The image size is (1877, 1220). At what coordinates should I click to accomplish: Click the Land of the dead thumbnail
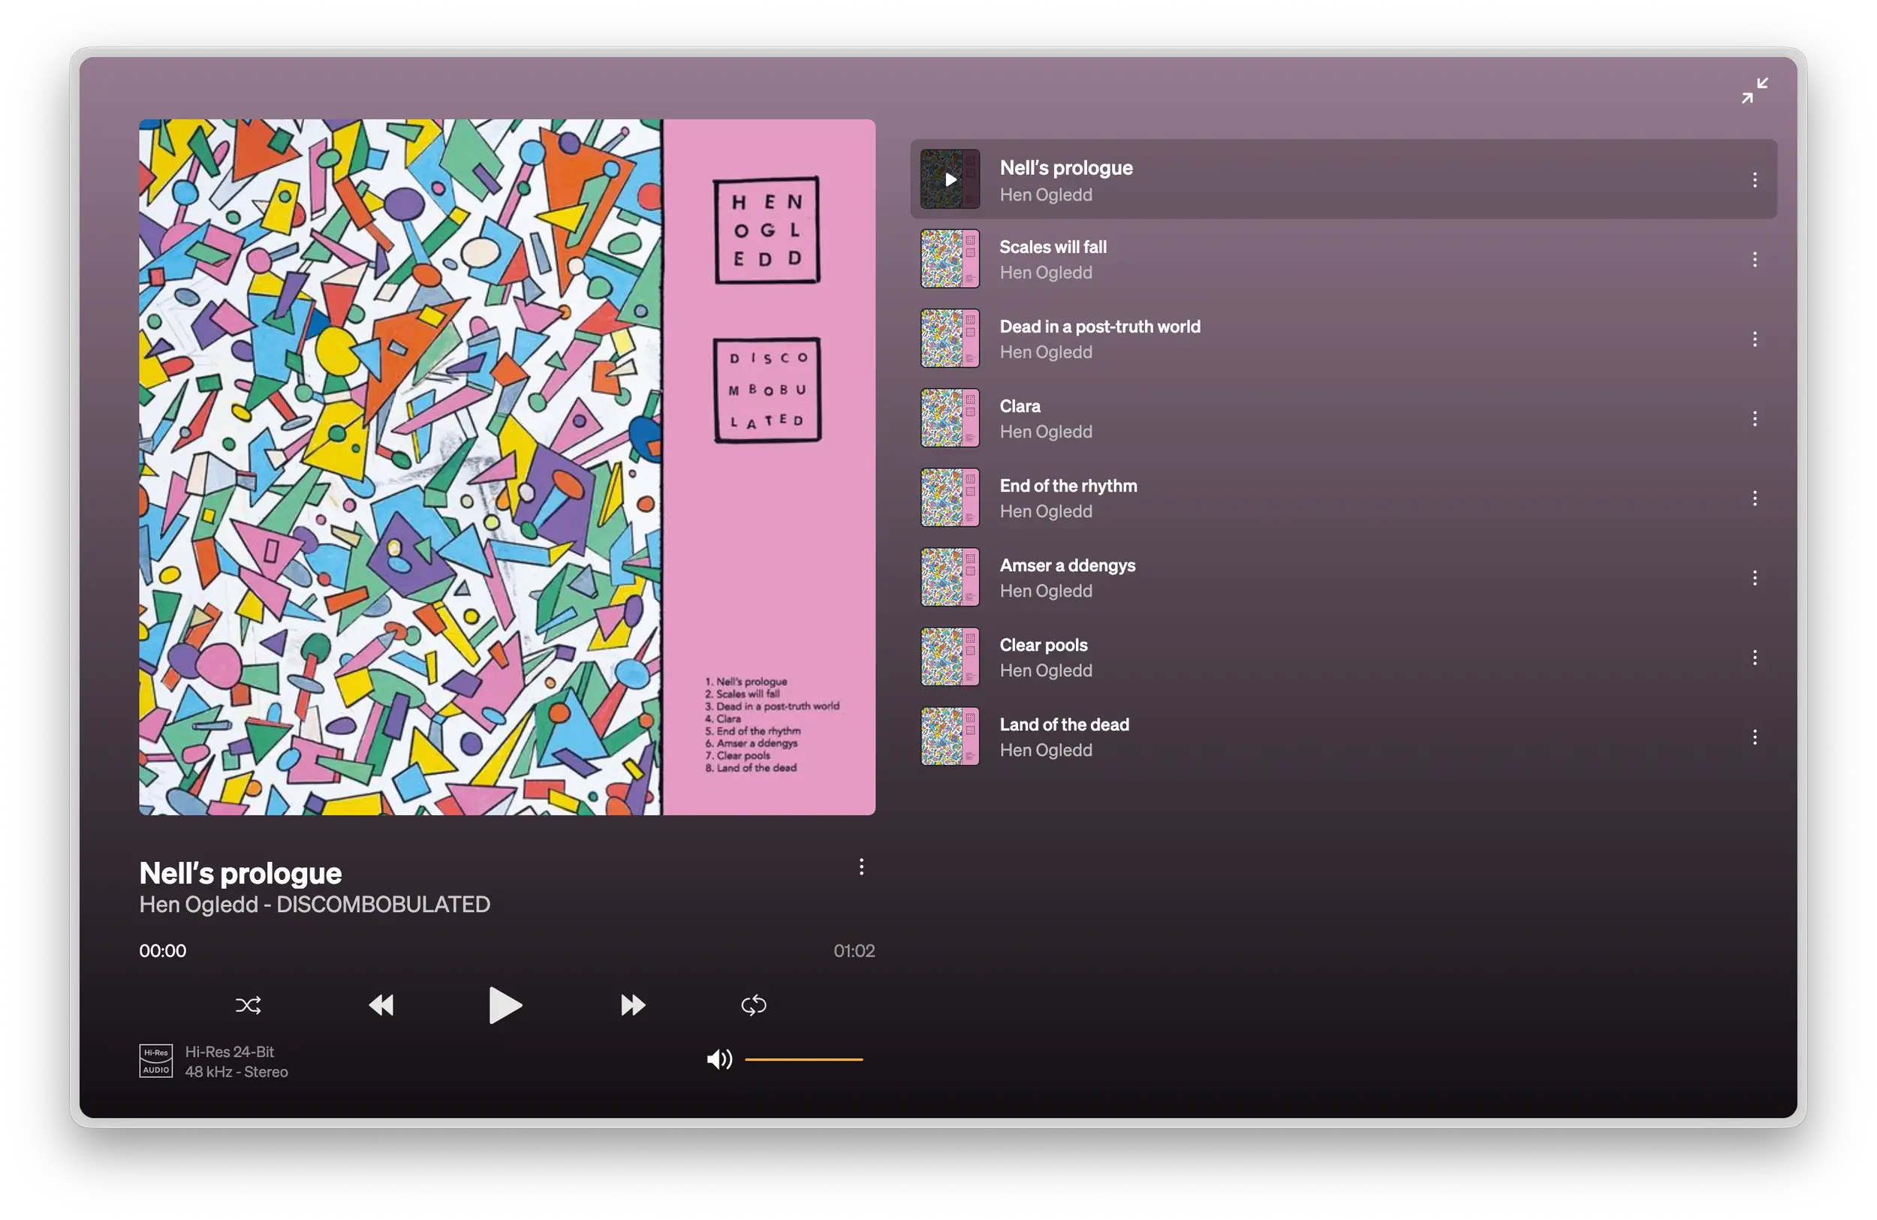pos(951,737)
